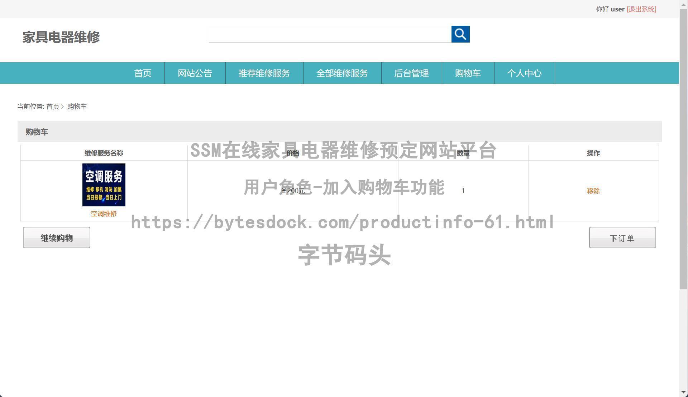Open the 空调服务 product thumbnail
This screenshot has width=688, height=397.
click(104, 185)
